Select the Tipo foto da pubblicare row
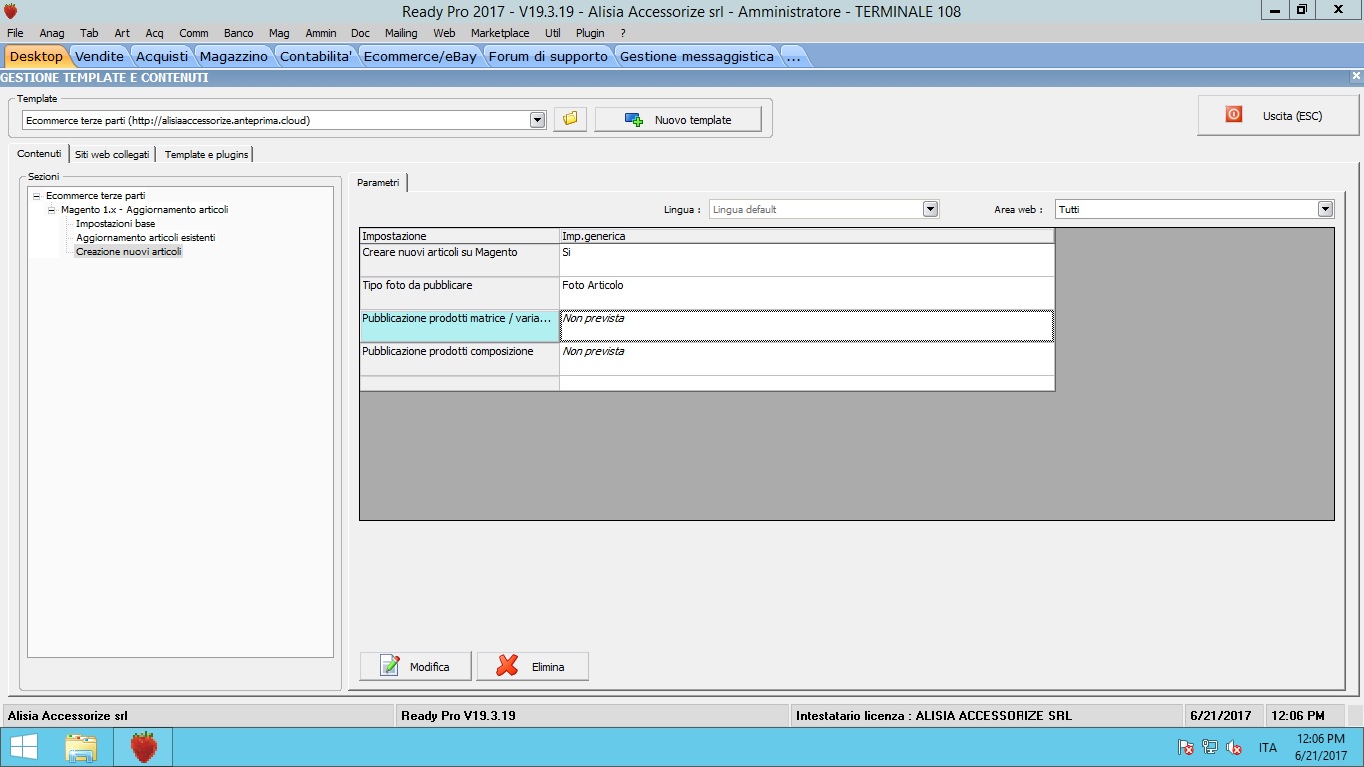Viewport: 1364px width, 767px height. (707, 293)
